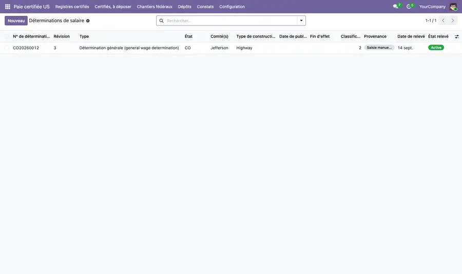The image size is (462, 274).
Task: Sort by Comté(s) column header
Action: [219, 36]
